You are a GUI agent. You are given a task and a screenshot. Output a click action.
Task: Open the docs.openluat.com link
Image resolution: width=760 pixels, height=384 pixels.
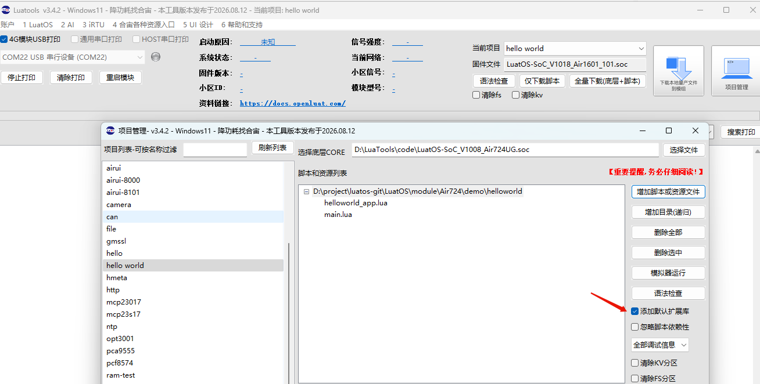pyautogui.click(x=293, y=103)
